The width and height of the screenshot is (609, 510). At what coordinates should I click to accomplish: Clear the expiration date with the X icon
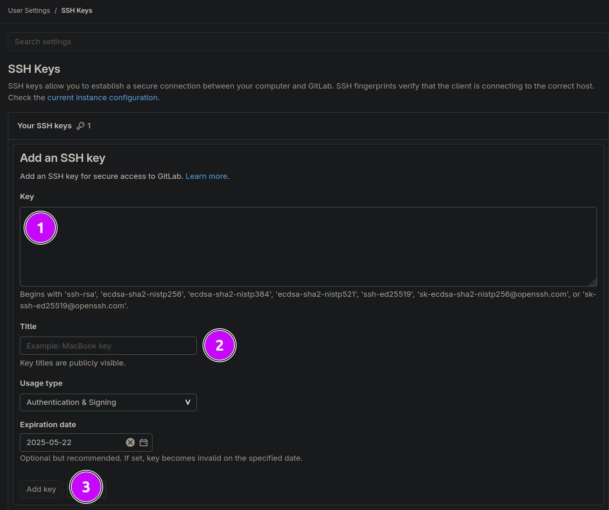[x=130, y=443]
